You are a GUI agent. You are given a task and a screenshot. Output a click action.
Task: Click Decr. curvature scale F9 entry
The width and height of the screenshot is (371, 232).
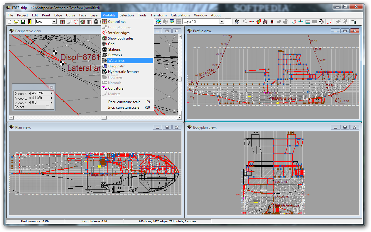click(127, 102)
